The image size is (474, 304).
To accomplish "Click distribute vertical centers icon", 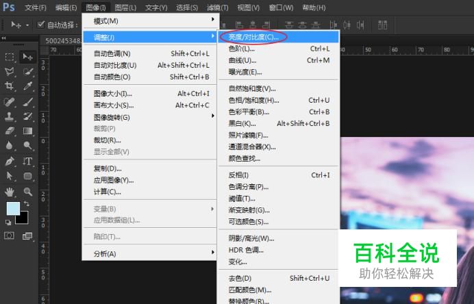I will [x=302, y=25].
